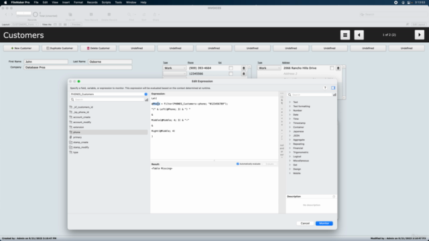Viewport: 429px width, 241px height.
Task: Switch to list view icon in View As
Action: click(x=60, y=25)
